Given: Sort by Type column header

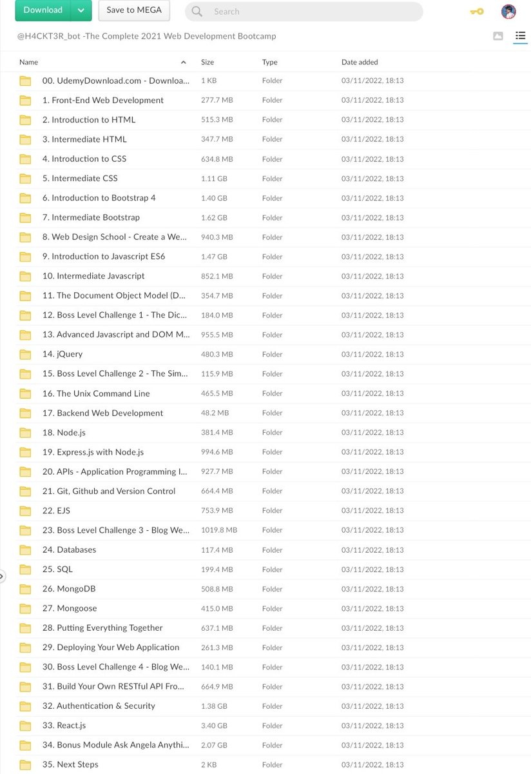Looking at the screenshot, I should point(270,63).
